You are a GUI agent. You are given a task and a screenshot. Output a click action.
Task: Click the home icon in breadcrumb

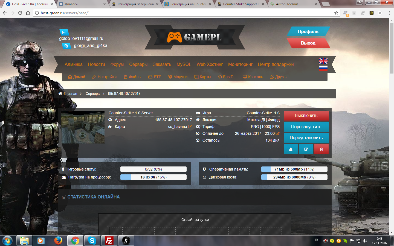[x=60, y=93]
